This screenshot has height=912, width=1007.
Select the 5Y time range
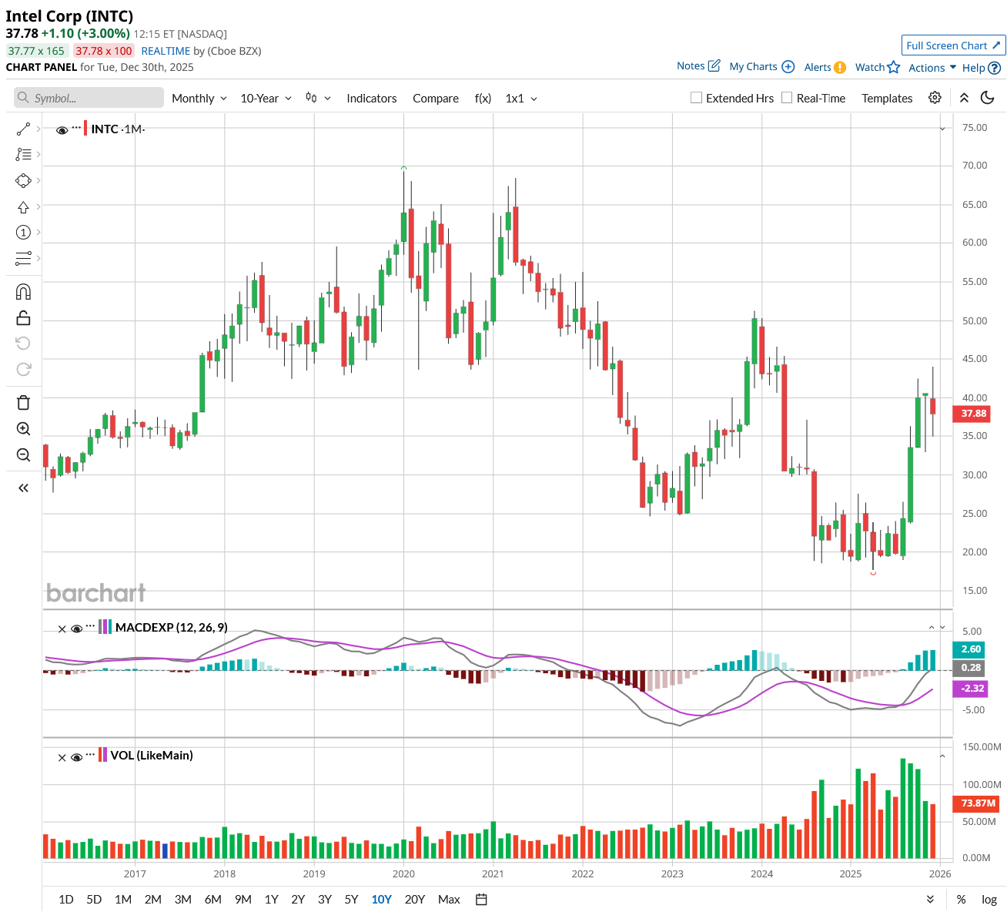(352, 900)
